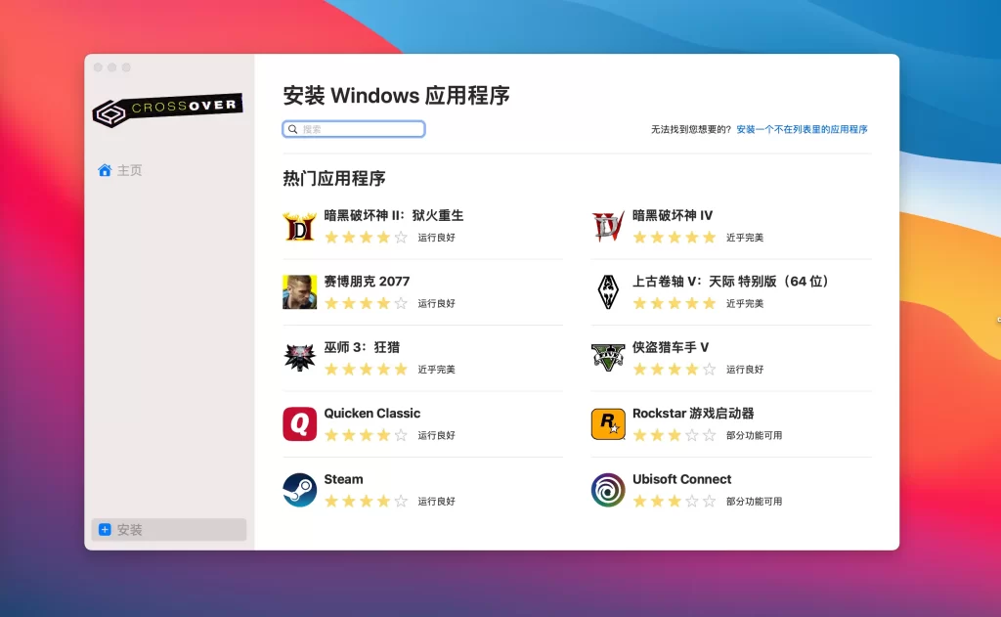Open the Rockstar Games Launcher icon
This screenshot has height=617, width=1001.
[608, 424]
